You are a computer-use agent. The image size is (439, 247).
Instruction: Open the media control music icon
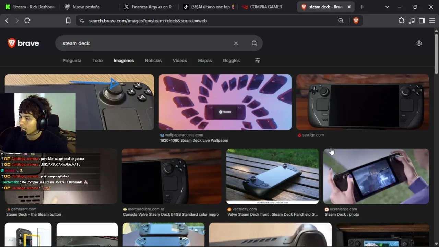[x=412, y=21]
